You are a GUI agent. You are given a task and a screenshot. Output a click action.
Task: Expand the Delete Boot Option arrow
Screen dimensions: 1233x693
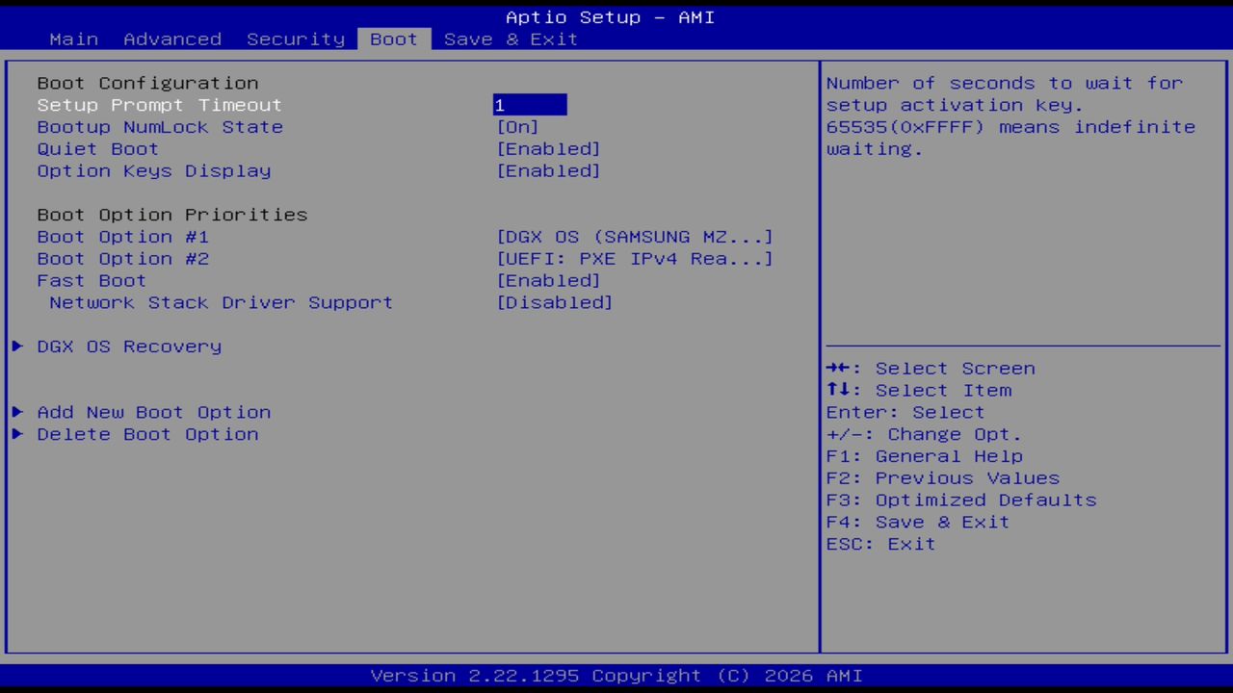(17, 434)
